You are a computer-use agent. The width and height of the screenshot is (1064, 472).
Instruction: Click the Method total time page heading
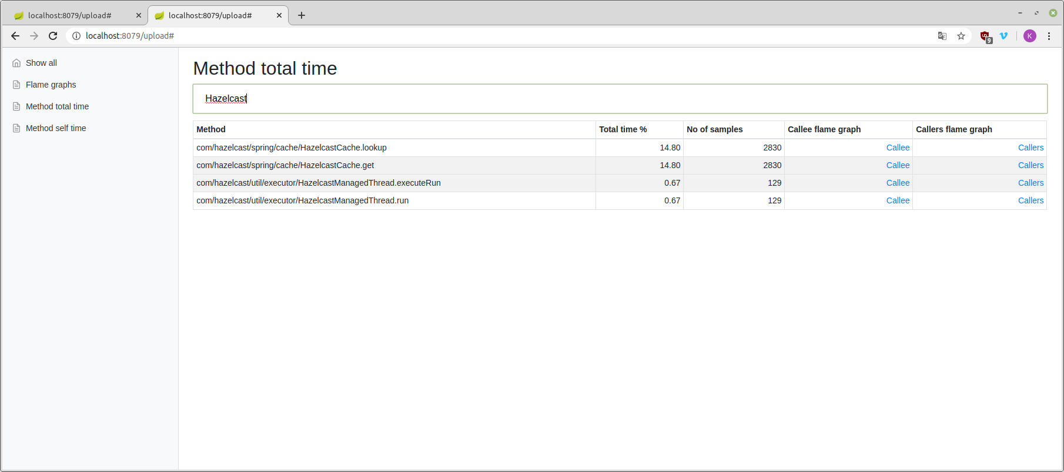click(x=265, y=68)
